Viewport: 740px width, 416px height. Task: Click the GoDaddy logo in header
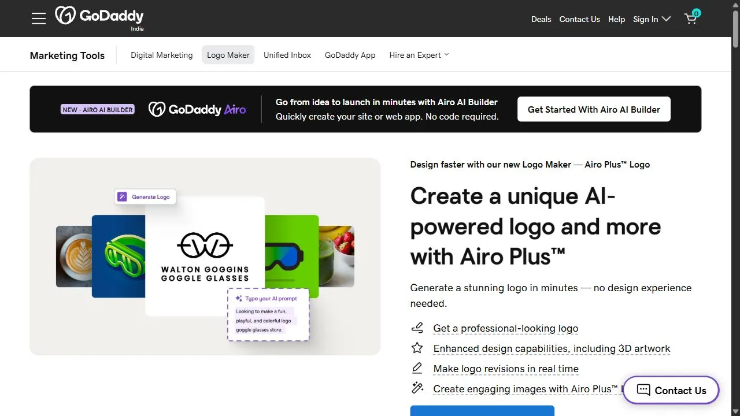pos(99,18)
